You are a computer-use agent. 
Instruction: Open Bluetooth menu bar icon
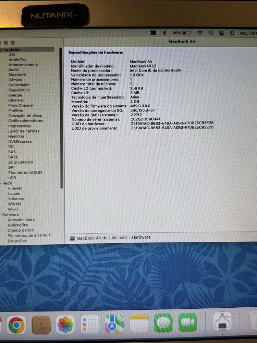(x=164, y=33)
